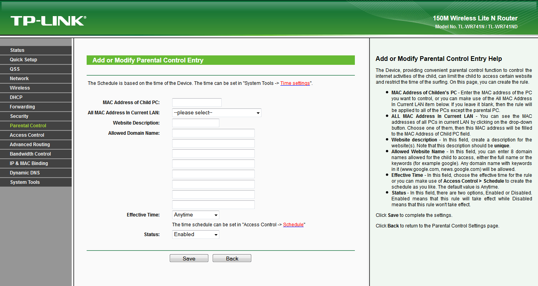Image resolution: width=538 pixels, height=286 pixels.
Task: Open System Tools menu item
Action: pos(25,182)
